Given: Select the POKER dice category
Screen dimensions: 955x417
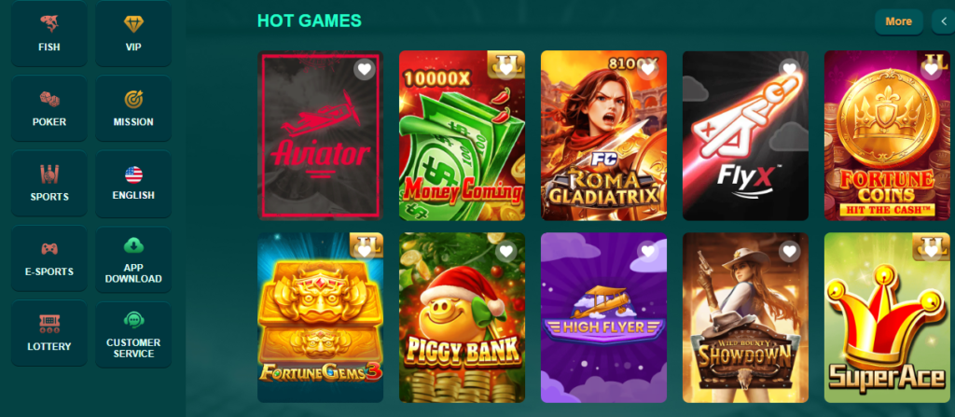Looking at the screenshot, I should click(48, 108).
